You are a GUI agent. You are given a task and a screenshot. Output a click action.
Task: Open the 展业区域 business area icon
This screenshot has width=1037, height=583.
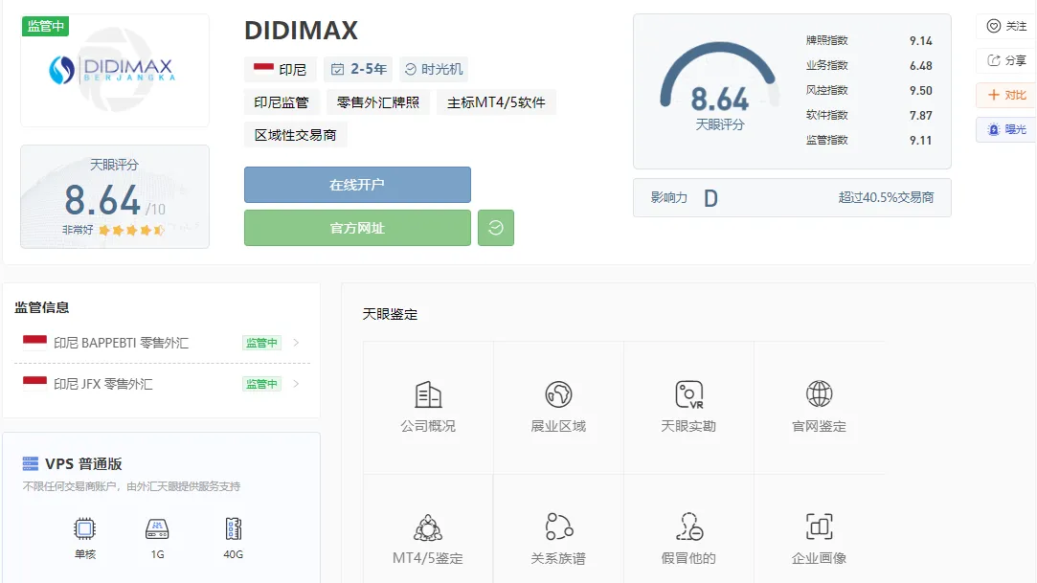coord(558,394)
